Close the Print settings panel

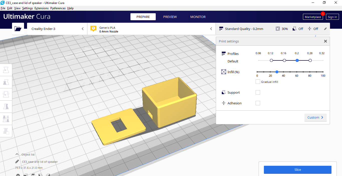coord(325,41)
